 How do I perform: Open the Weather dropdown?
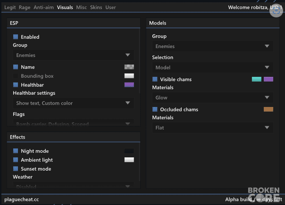(74, 185)
